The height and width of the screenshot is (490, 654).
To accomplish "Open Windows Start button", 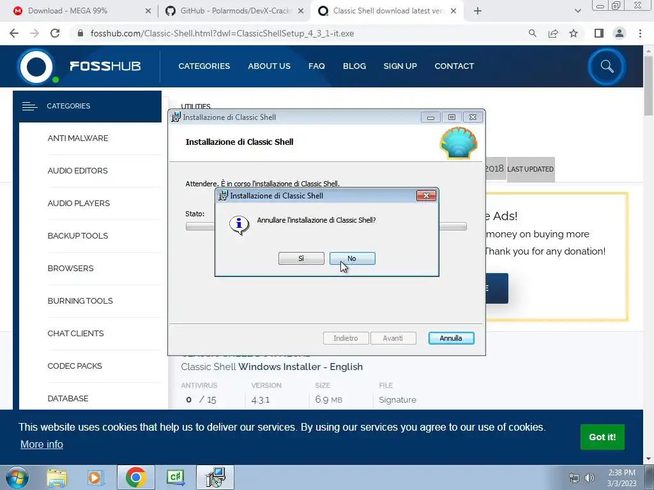I will click(17, 477).
